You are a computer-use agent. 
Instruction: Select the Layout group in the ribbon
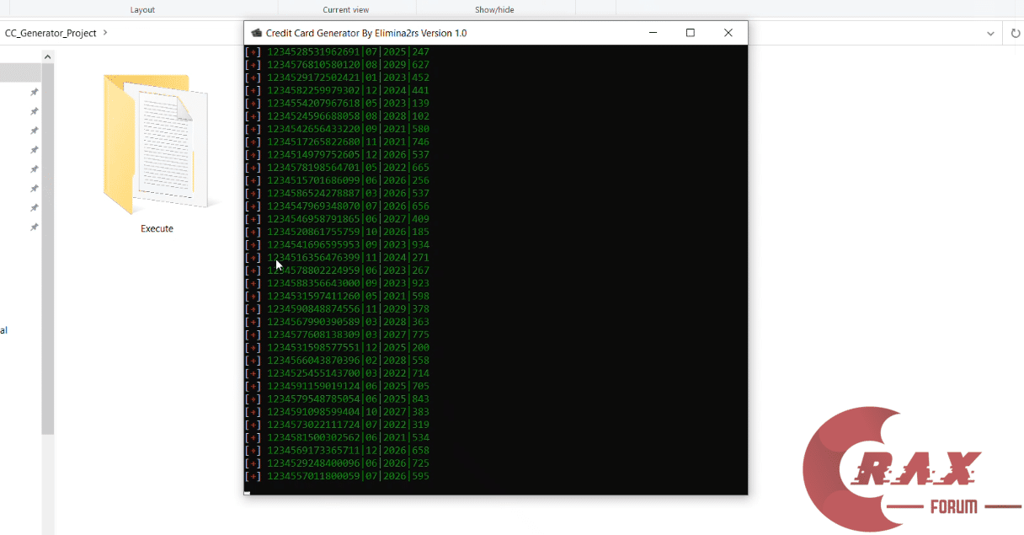(x=142, y=9)
